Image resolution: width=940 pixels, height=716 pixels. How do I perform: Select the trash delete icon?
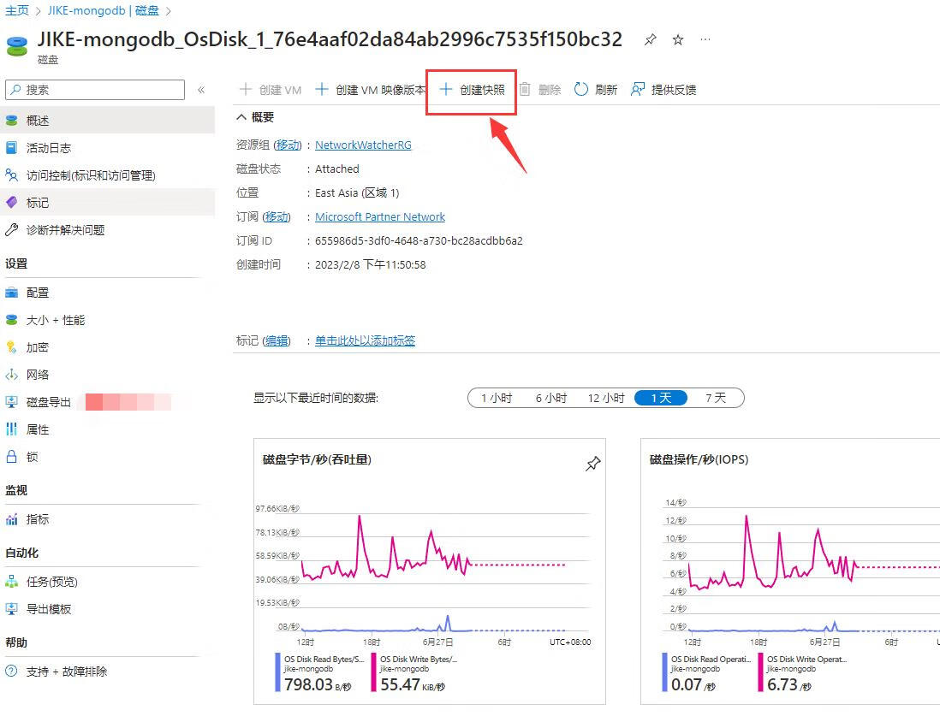click(x=525, y=90)
